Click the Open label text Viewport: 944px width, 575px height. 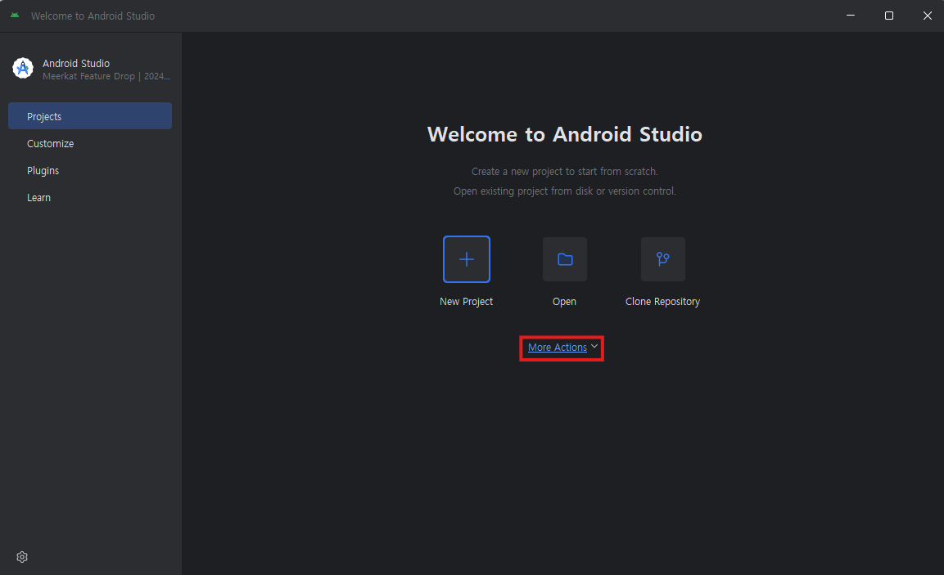565,301
